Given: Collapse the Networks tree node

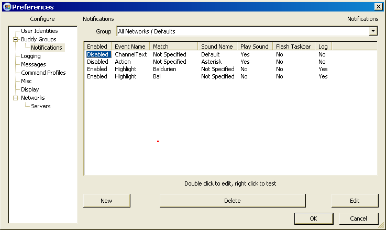Looking at the screenshot, I should tap(15, 98).
